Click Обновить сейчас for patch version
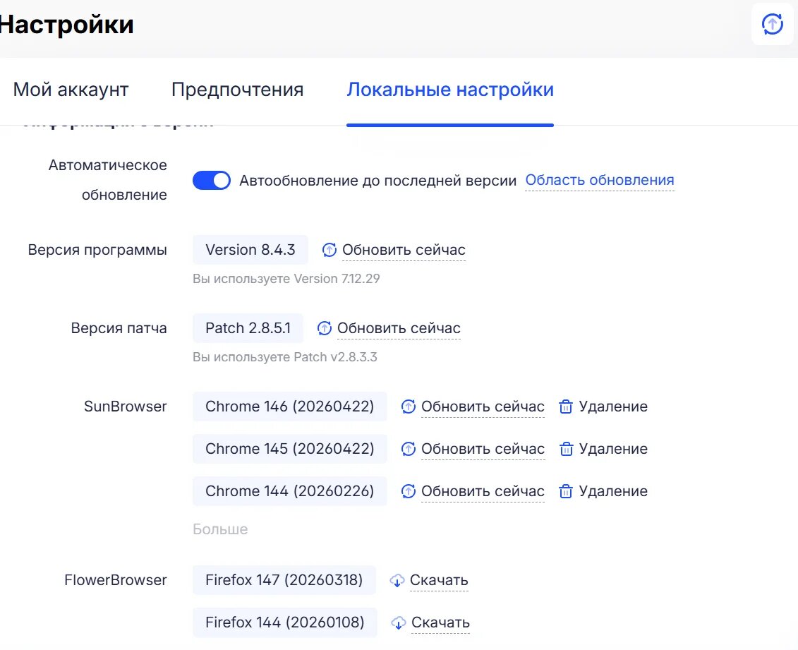The height and width of the screenshot is (650, 798). [399, 328]
